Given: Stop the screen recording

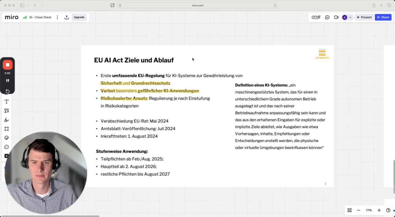Looking at the screenshot, I should coord(8,65).
